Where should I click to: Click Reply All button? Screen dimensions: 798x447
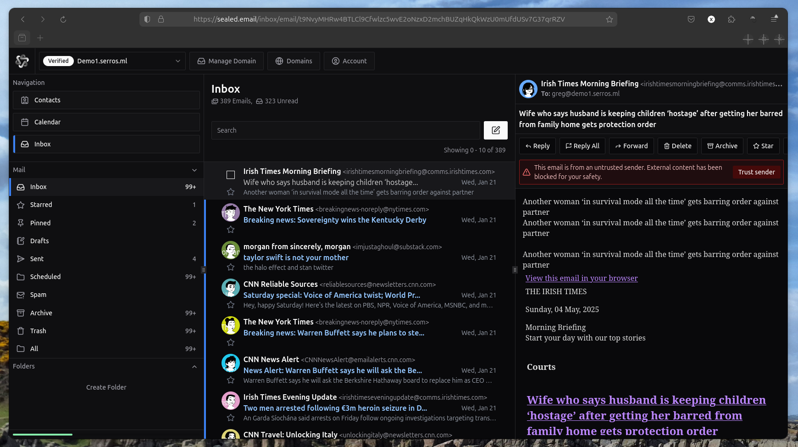click(582, 146)
